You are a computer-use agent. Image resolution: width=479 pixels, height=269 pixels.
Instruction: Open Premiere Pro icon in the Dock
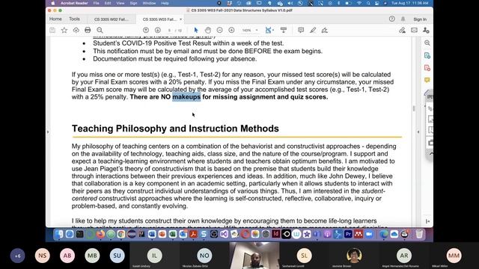pyautogui.click(x=348, y=234)
